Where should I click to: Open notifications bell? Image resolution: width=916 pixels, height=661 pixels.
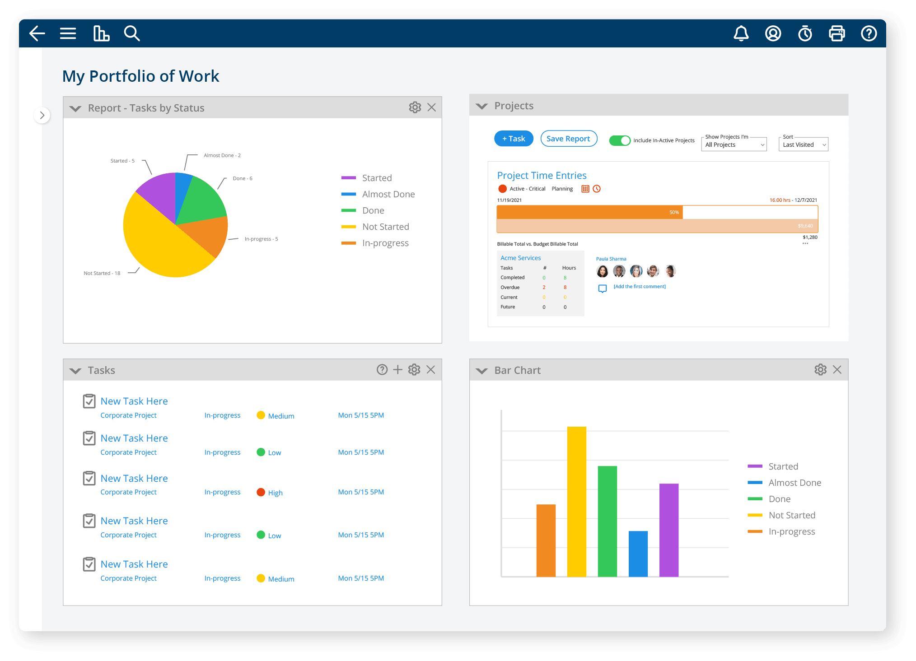coord(741,33)
